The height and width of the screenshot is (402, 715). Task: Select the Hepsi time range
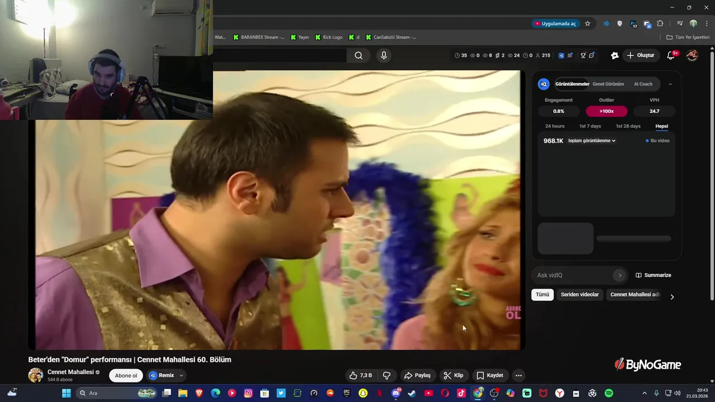tap(661, 126)
